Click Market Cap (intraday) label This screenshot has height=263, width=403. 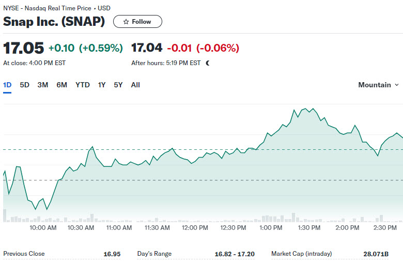[x=302, y=254]
